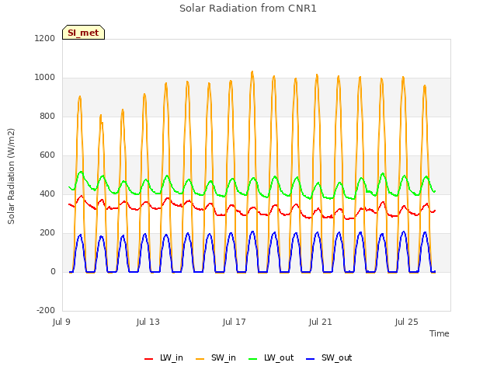Click the Jul 9 x-axis label
This screenshot has width=497, height=373.
point(61,322)
